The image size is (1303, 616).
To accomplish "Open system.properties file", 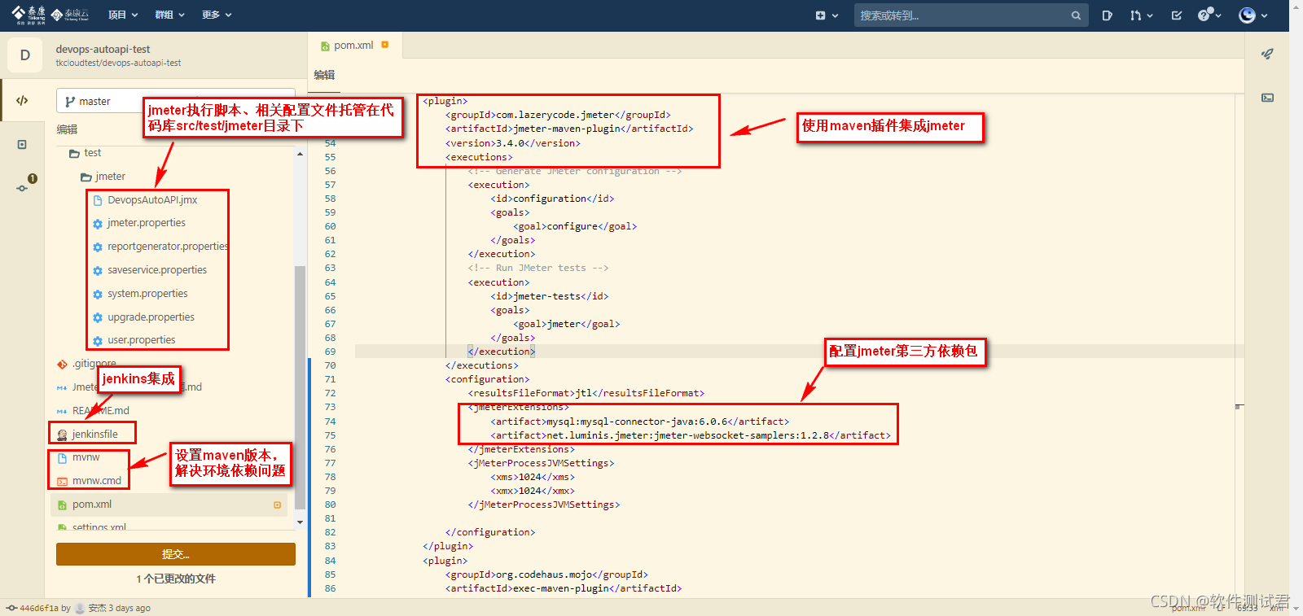I will (x=147, y=294).
